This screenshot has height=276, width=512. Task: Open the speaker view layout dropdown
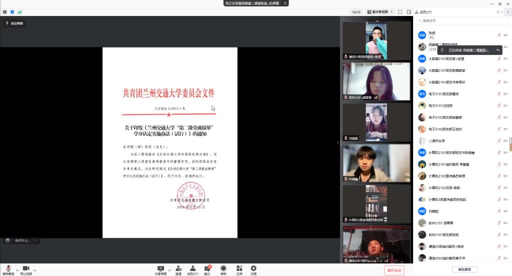click(x=380, y=12)
